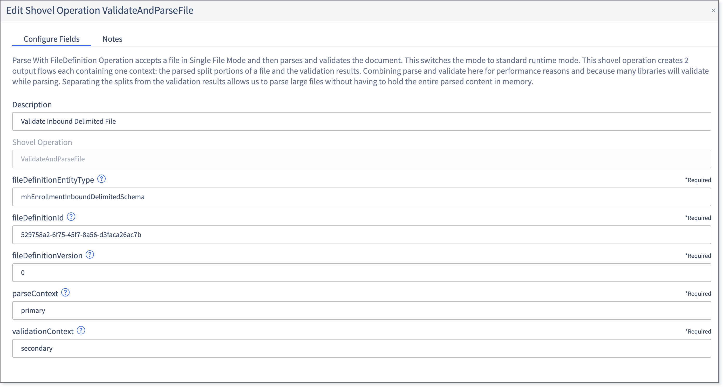The width and height of the screenshot is (723, 387).
Task: Click the dialog title Edit Shovel Operation
Action: [100, 10]
